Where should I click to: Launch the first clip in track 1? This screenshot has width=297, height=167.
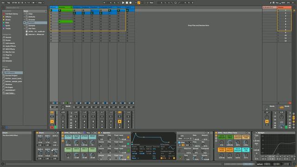pyautogui.click(x=51, y=10)
